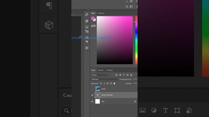Screen dimensions: 209x117
Task: Select the layer named MUSIC FESTIVAL
Action: click(x=114, y=95)
